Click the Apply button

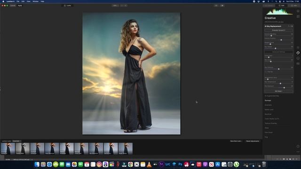point(20,6)
